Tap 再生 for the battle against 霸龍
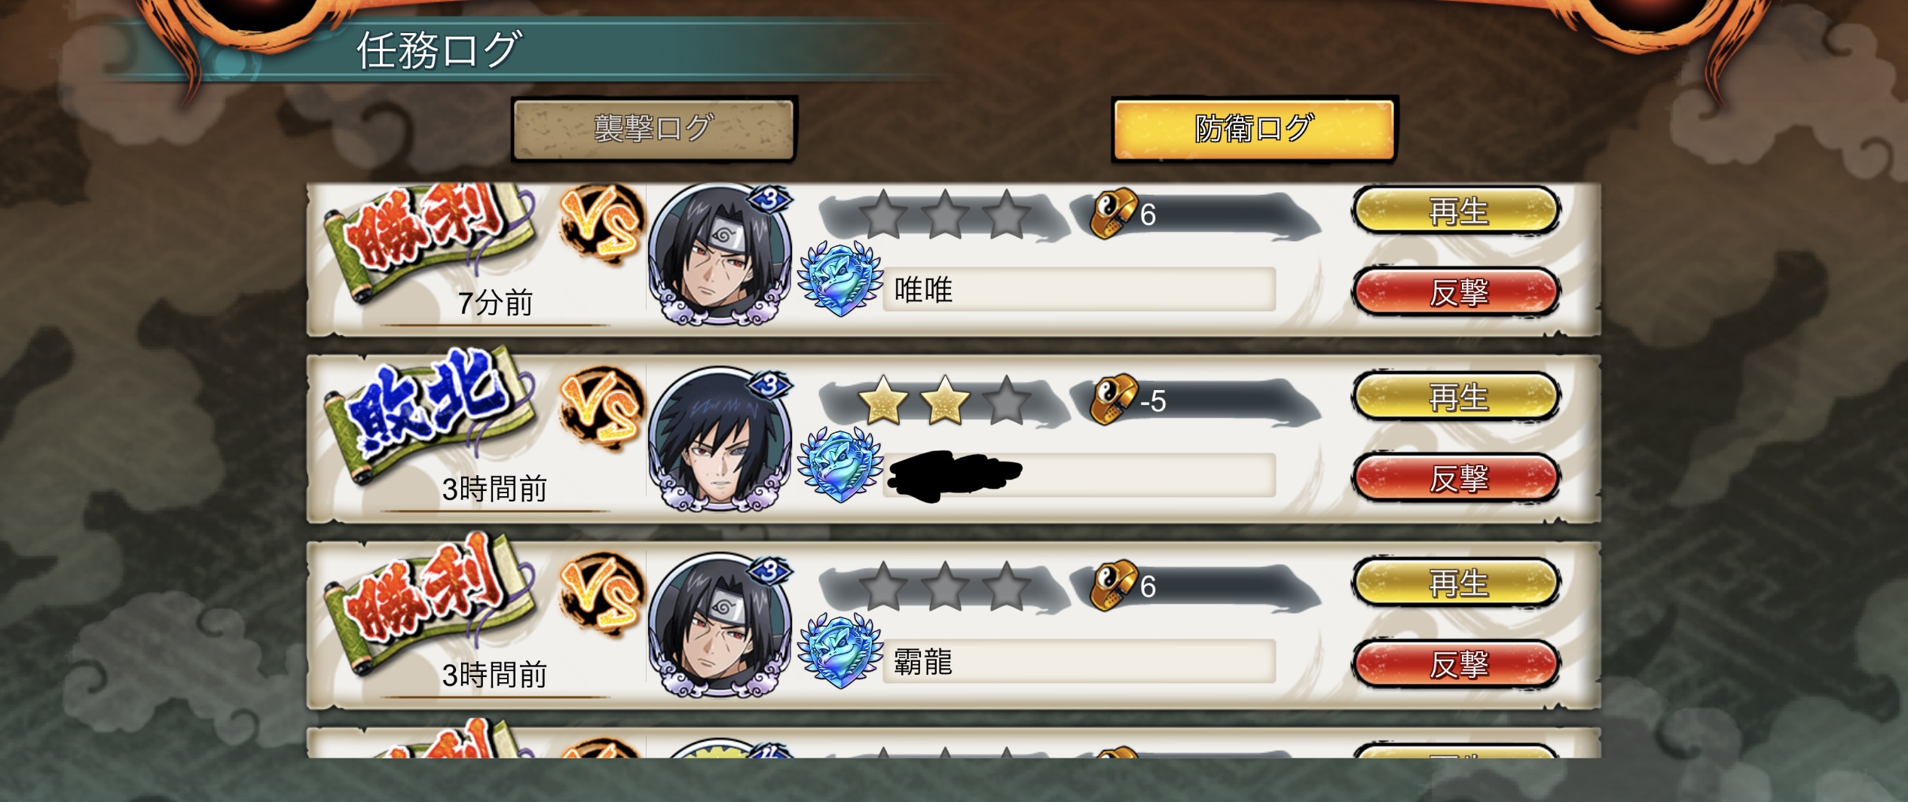1908x802 pixels. [1456, 582]
